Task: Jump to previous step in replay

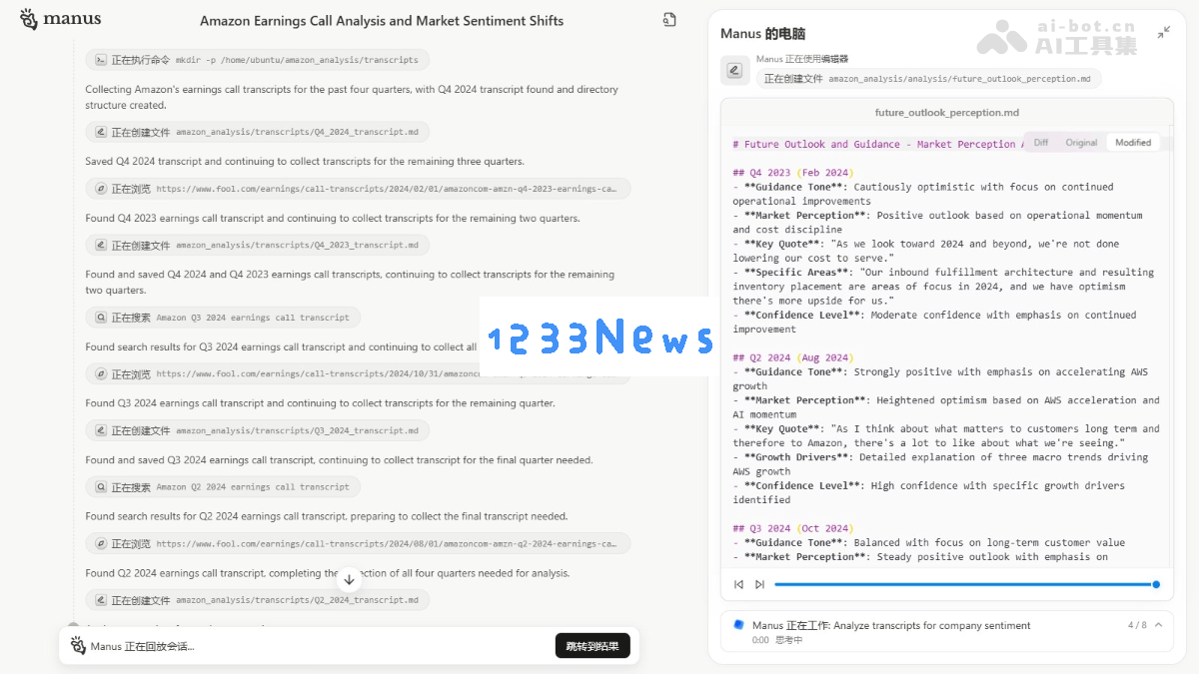Action: click(x=738, y=584)
